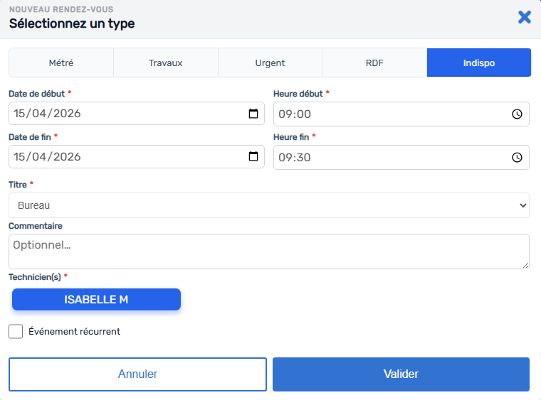Select the Indispo tab
The height and width of the screenshot is (400, 541).
[x=479, y=63]
